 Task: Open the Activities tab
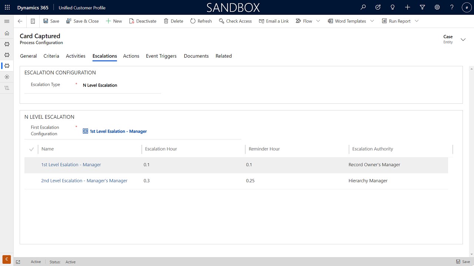point(76,56)
